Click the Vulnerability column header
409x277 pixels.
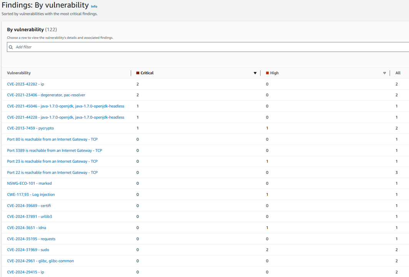pos(19,73)
